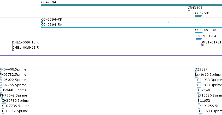Click the 323827 EST label

click(201, 69)
